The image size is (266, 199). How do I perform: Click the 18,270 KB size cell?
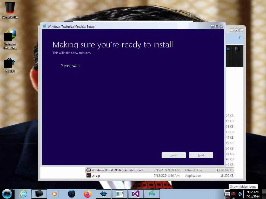pyautogui.click(x=227, y=176)
